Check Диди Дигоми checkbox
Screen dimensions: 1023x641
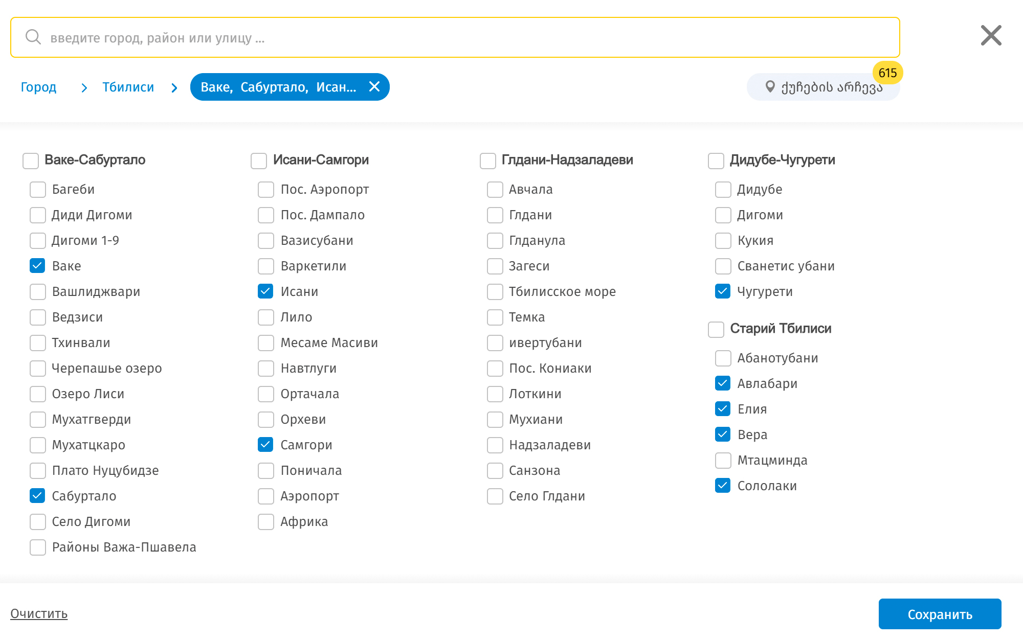tap(38, 215)
